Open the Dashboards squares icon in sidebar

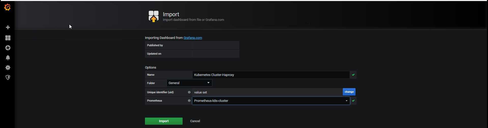8,38
